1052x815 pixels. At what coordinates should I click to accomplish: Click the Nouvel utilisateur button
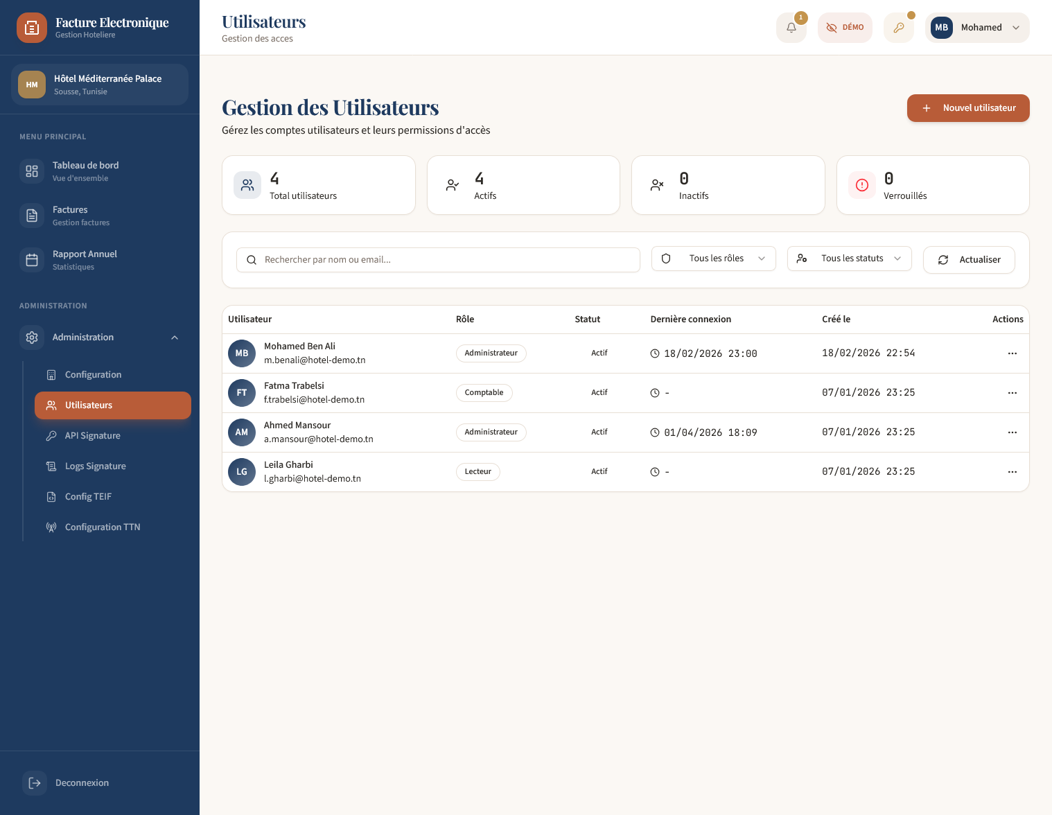(x=967, y=108)
